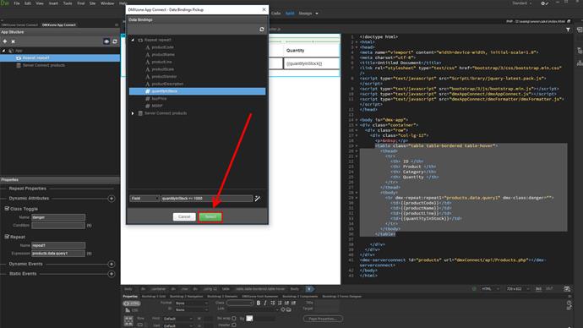Collapse the App root node
Image resolution: width=583 pixels, height=328 pixels.
[4, 51]
